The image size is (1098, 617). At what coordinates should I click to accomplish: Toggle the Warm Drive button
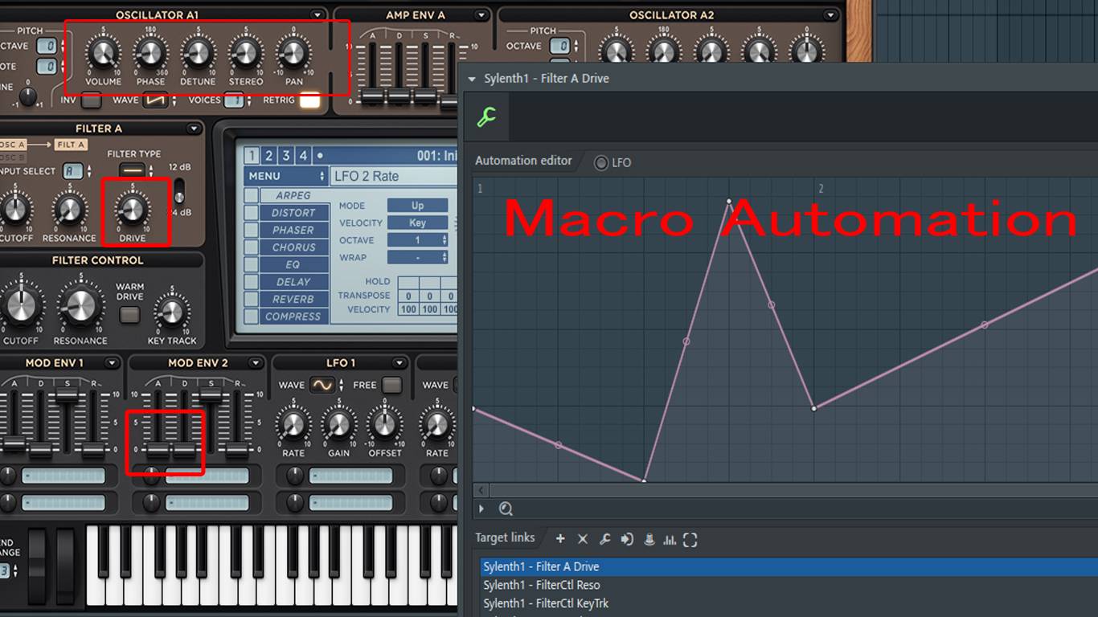point(129,314)
